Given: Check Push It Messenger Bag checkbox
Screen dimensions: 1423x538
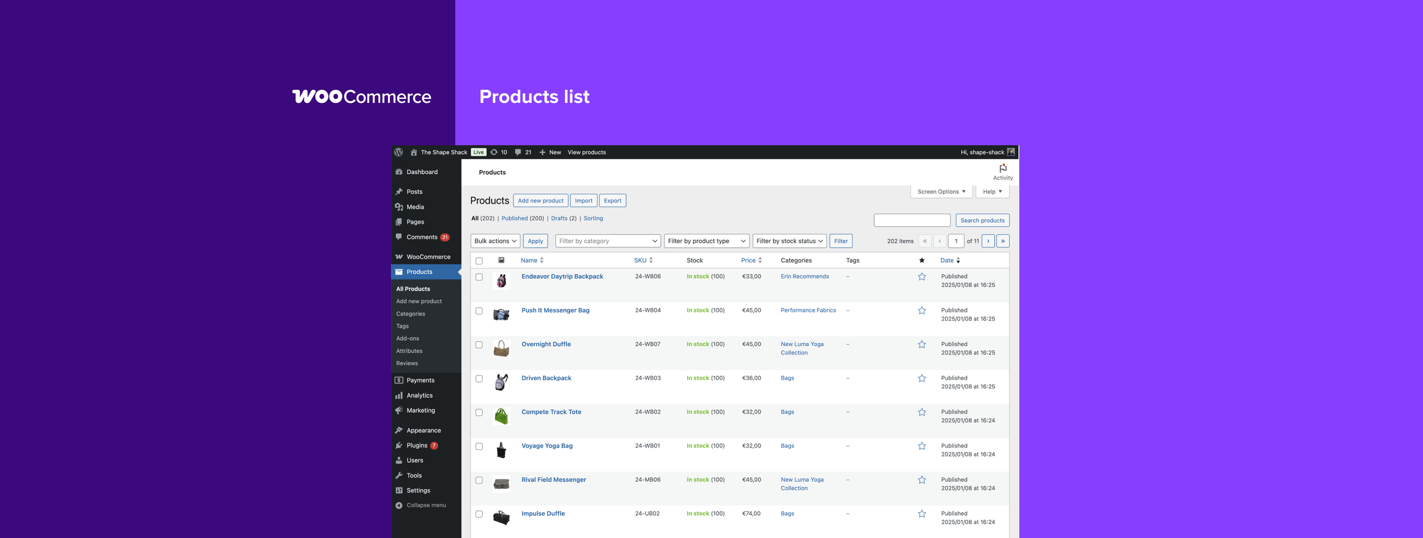Looking at the screenshot, I should [x=479, y=311].
